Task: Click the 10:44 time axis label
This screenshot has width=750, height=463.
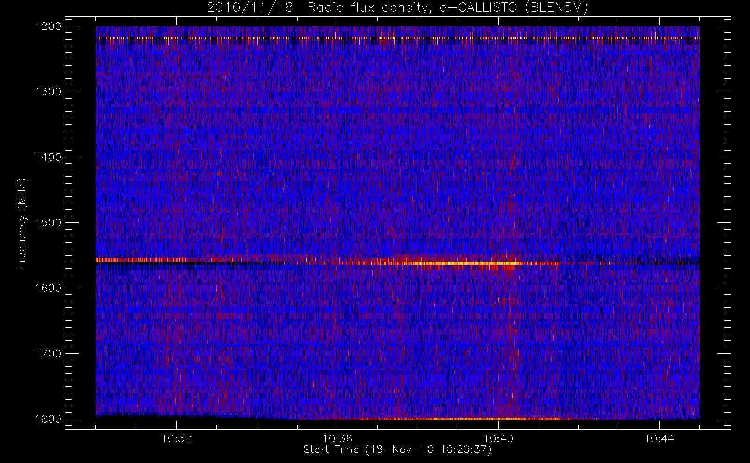Action: point(659,438)
